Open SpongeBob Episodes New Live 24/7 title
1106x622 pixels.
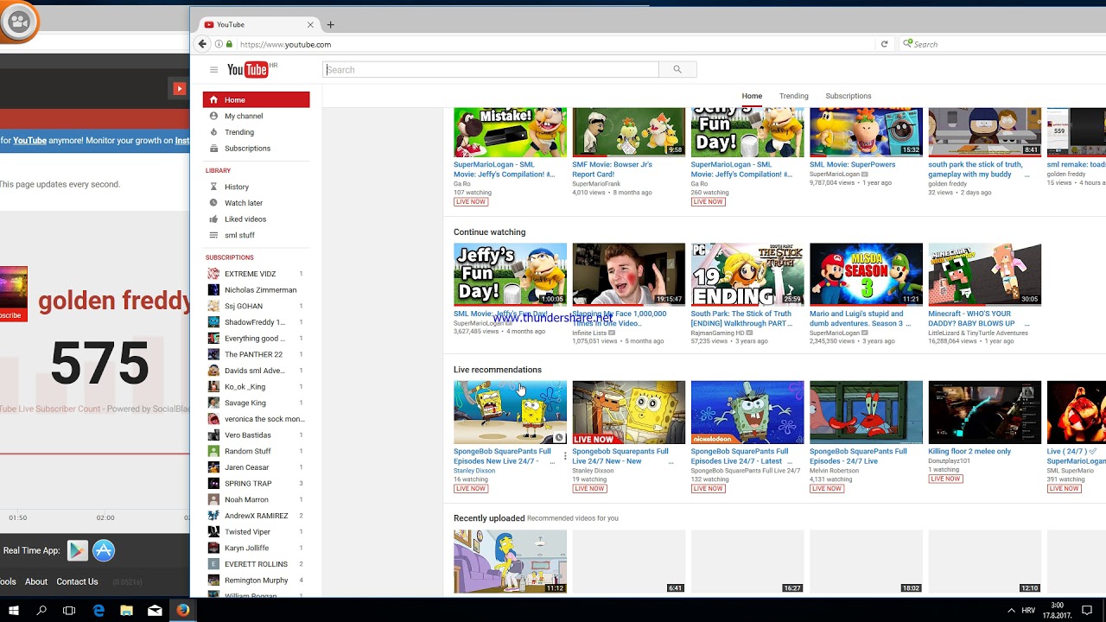point(502,456)
